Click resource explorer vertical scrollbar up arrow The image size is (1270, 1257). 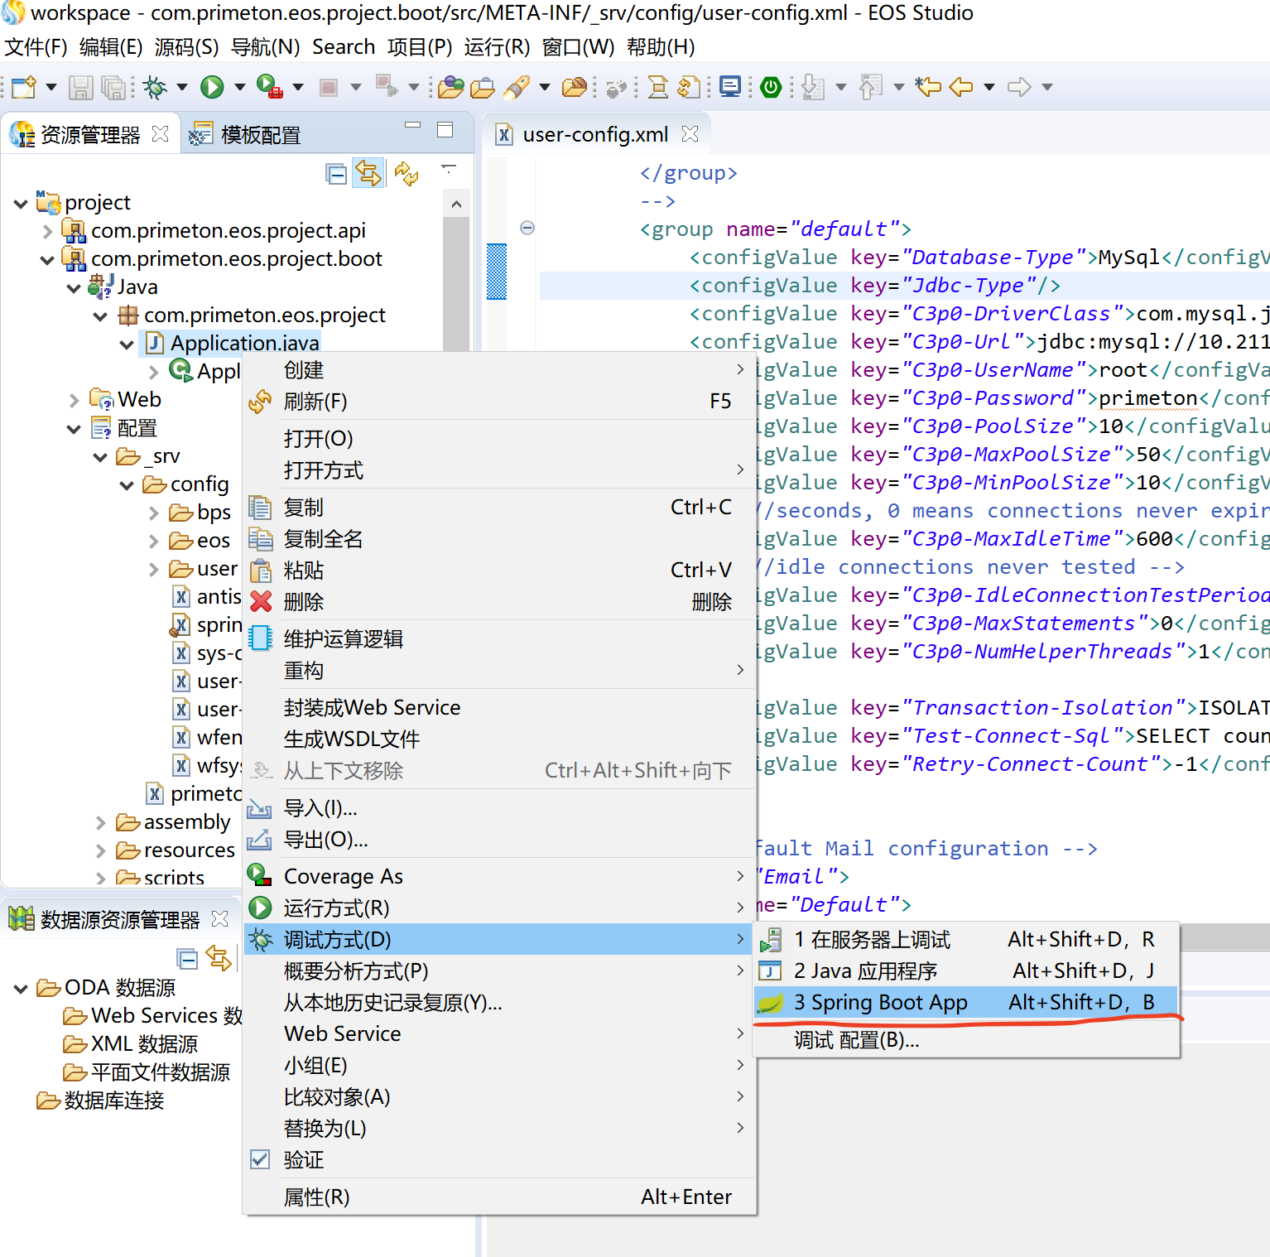456,204
